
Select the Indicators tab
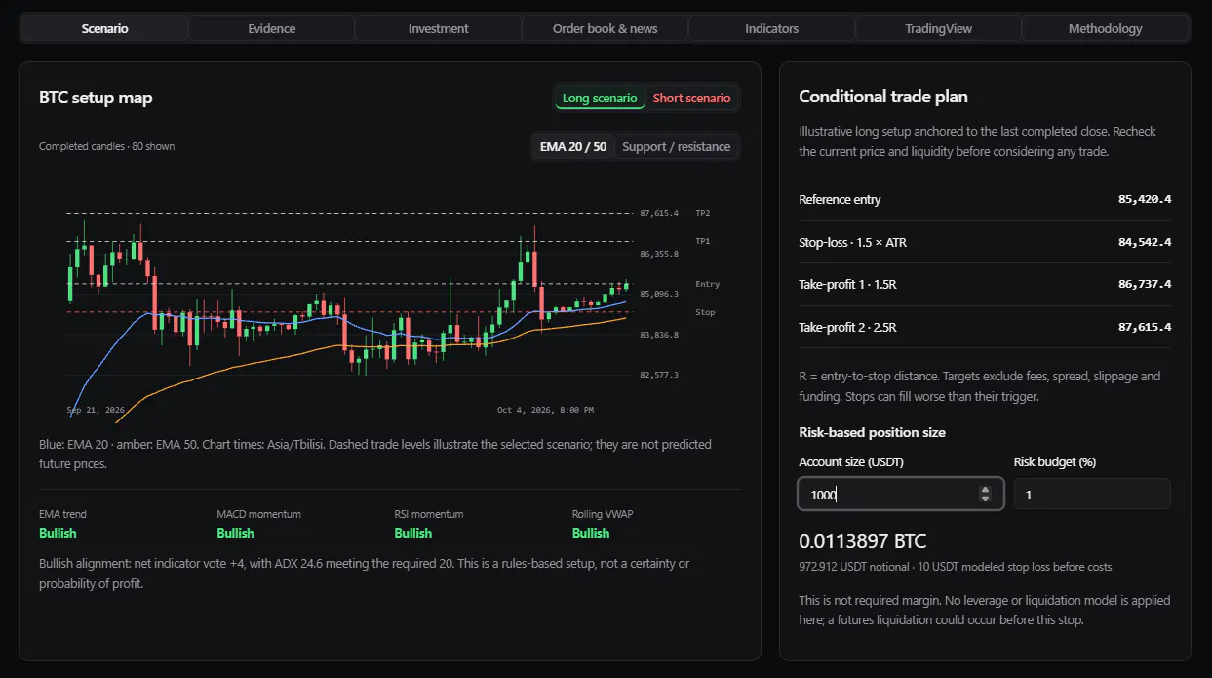[x=771, y=28]
